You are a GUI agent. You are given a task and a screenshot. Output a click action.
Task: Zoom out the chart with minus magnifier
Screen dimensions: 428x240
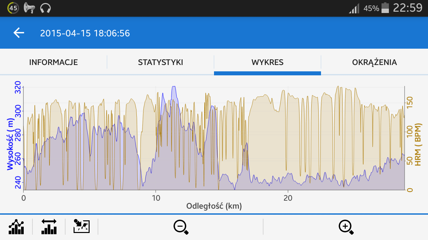[x=181, y=227]
